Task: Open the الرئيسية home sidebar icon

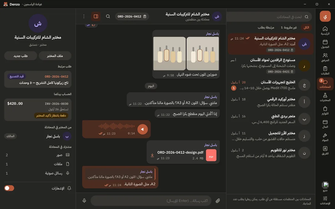Action: pyautogui.click(x=325, y=30)
